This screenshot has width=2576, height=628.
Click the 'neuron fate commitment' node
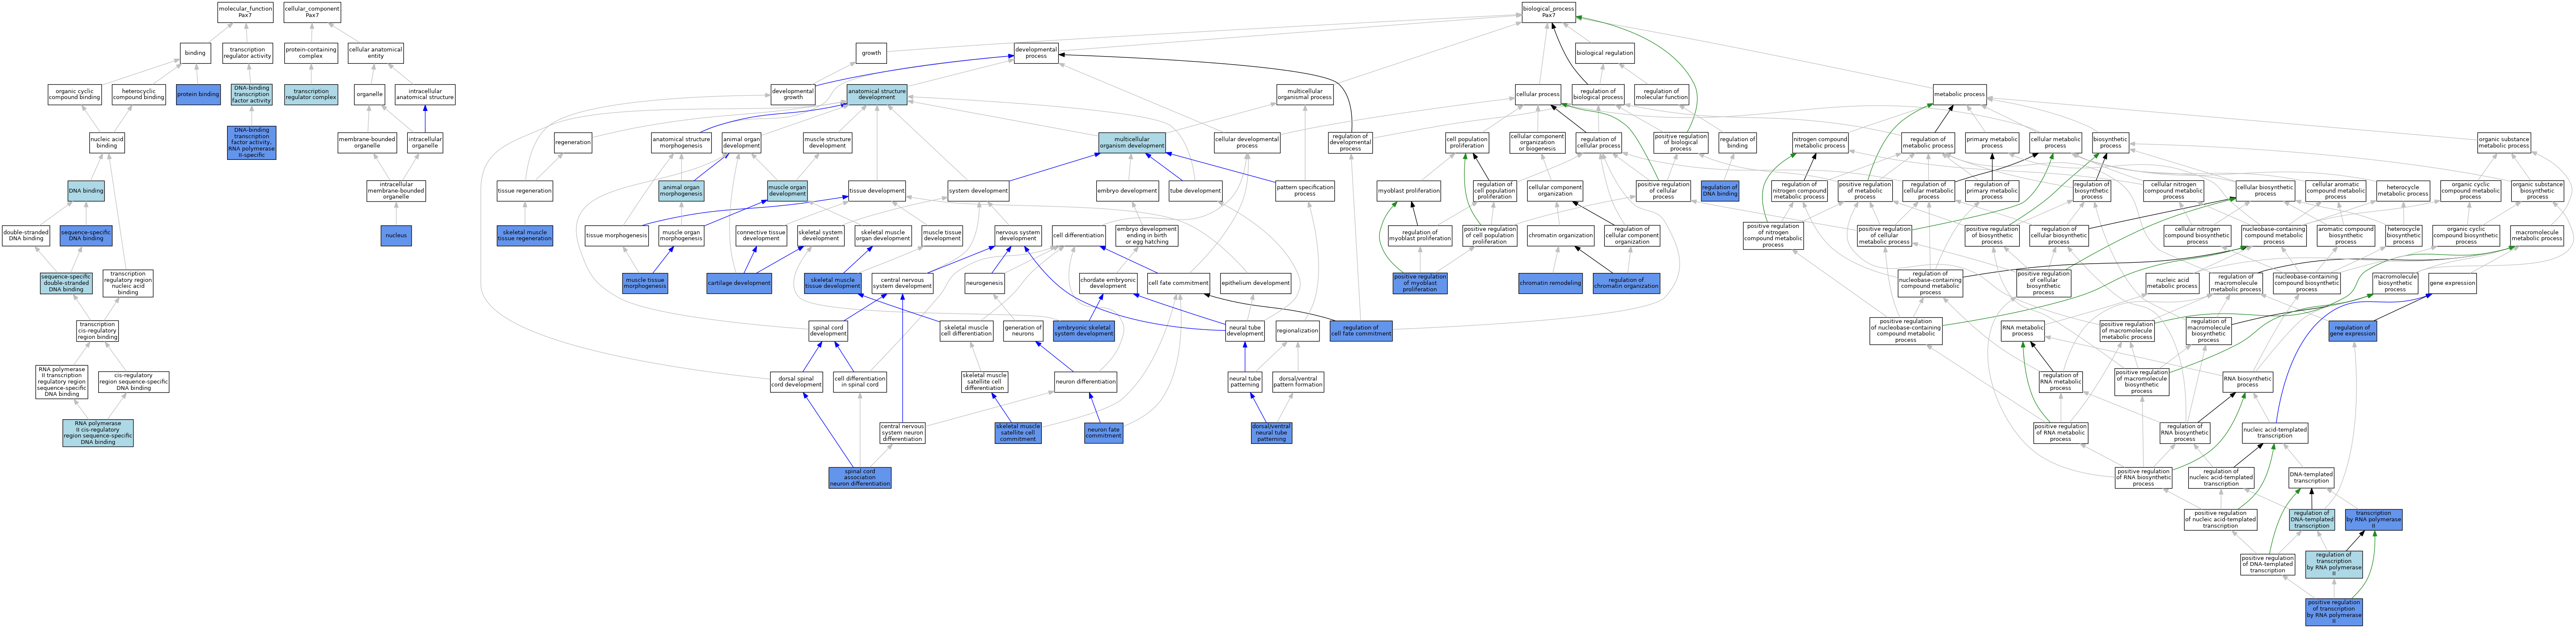pos(1103,433)
